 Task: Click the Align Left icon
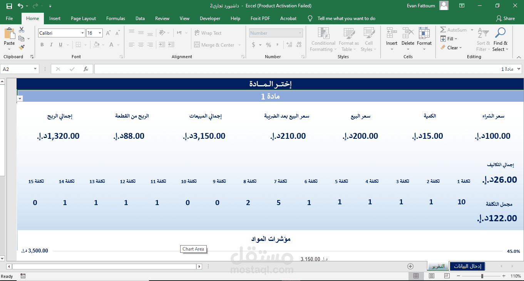point(132,45)
